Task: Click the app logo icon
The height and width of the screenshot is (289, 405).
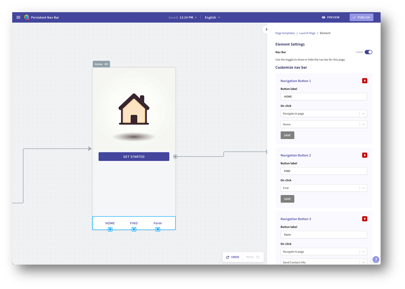Action: point(27,17)
